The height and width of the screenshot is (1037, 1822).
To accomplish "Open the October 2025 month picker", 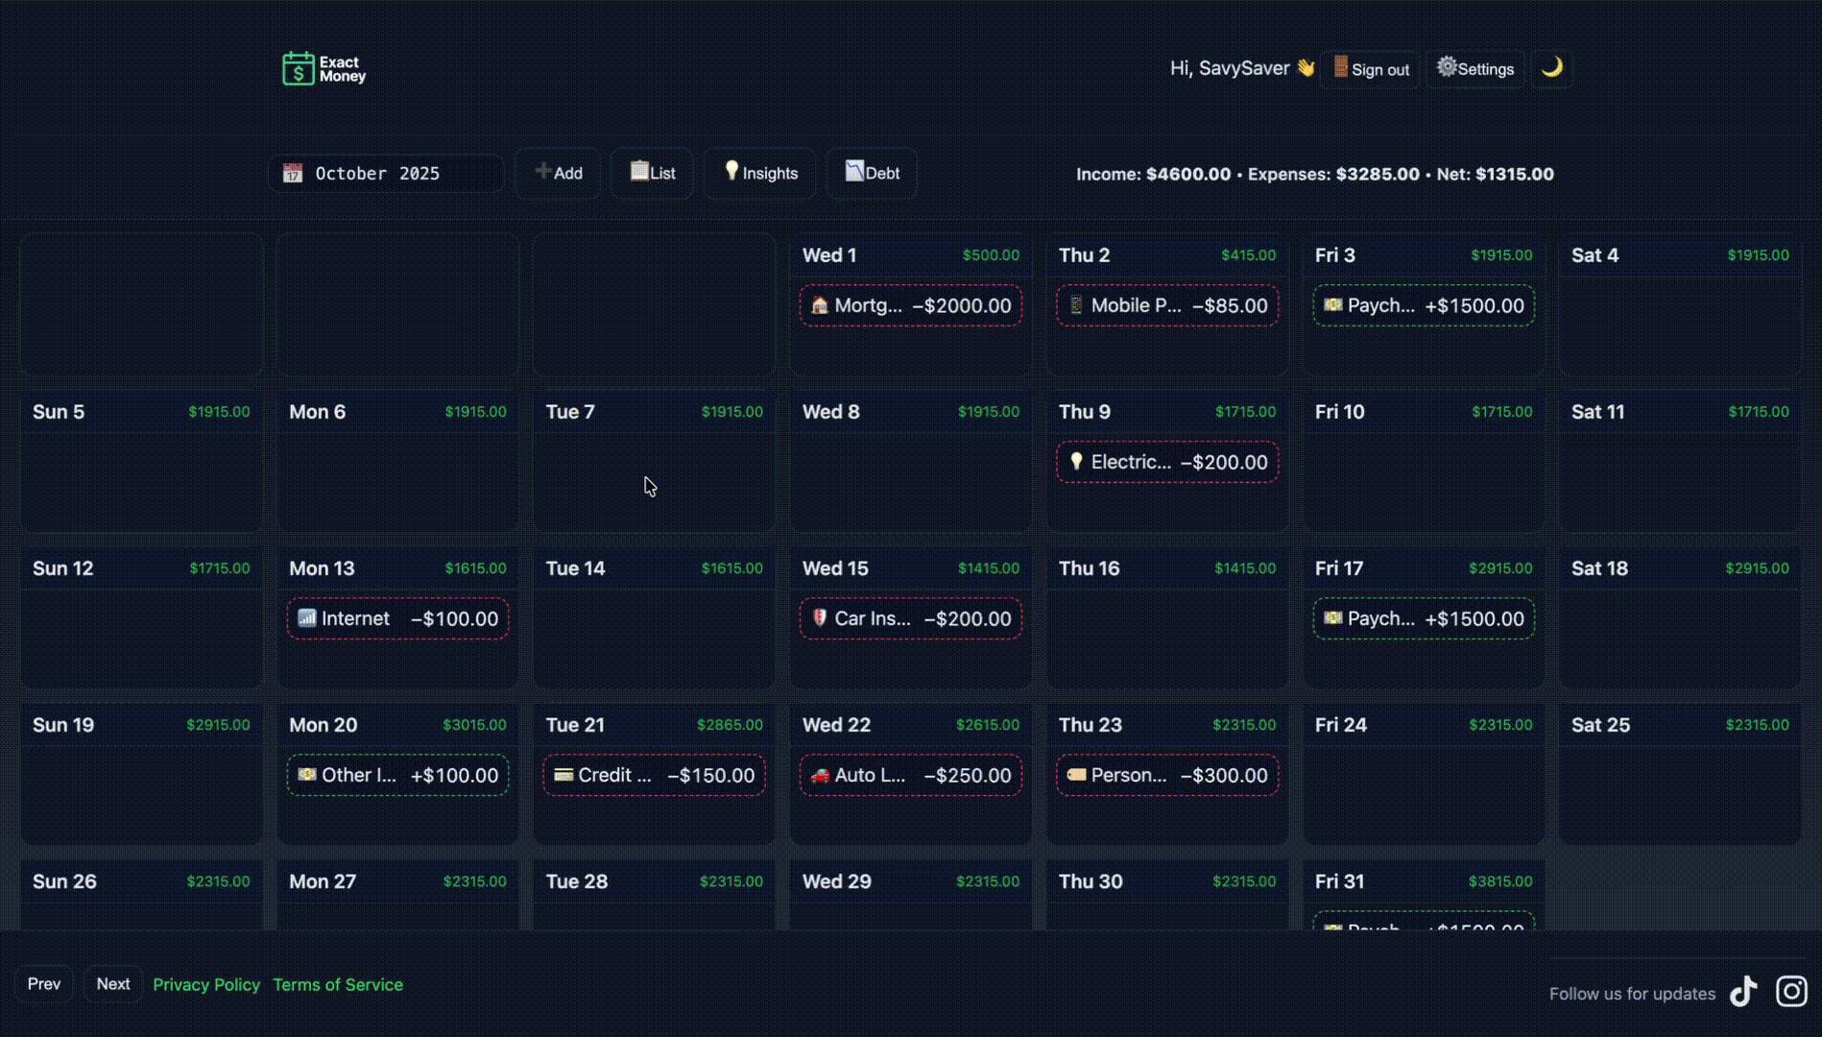I will pyautogui.click(x=385, y=174).
